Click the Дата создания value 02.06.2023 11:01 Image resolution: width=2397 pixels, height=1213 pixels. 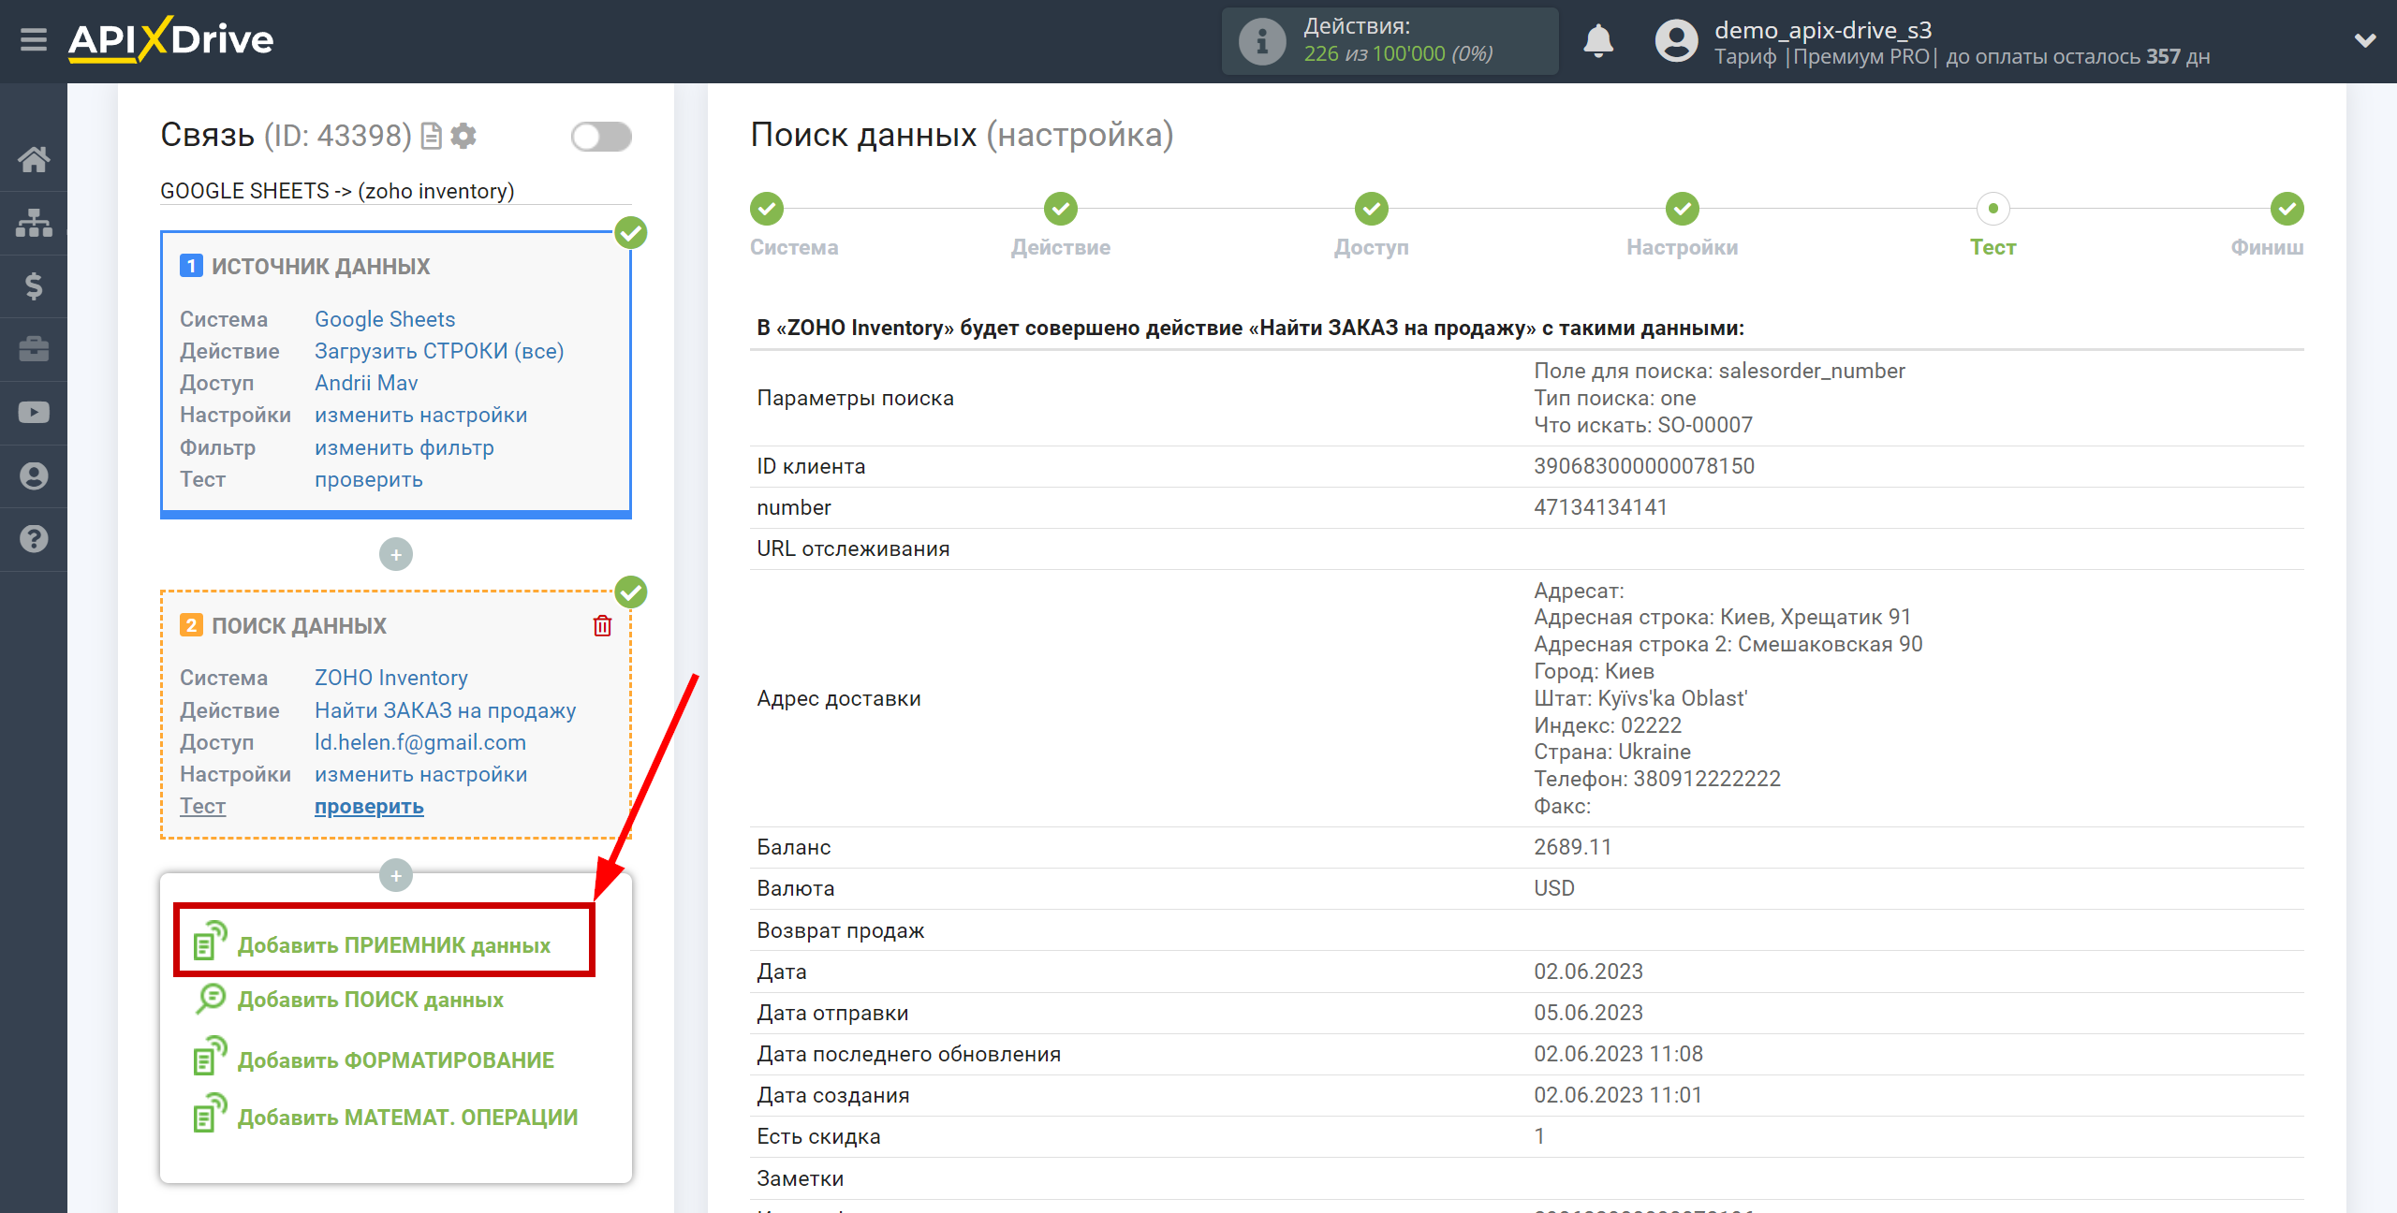(1618, 1095)
